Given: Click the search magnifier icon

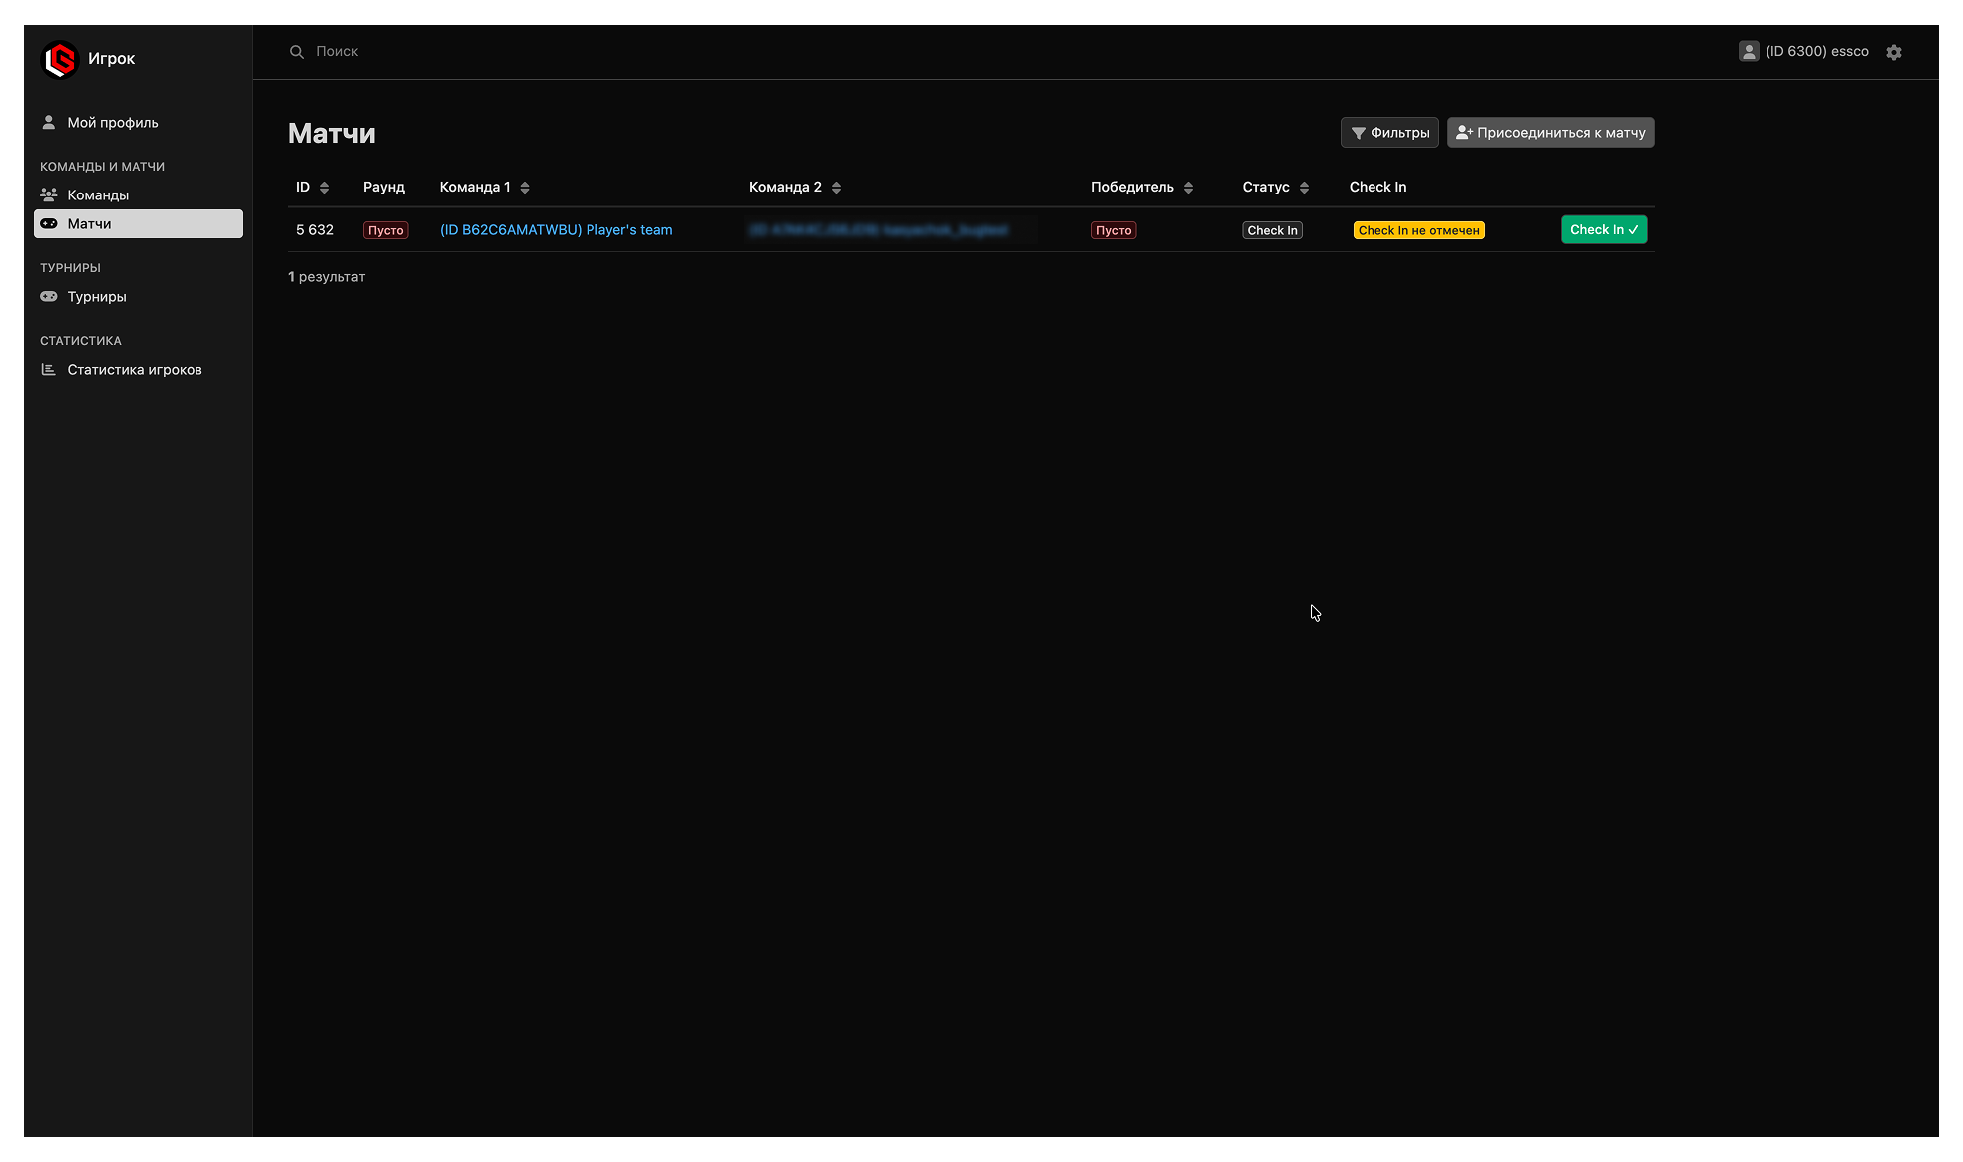Looking at the screenshot, I should (297, 52).
